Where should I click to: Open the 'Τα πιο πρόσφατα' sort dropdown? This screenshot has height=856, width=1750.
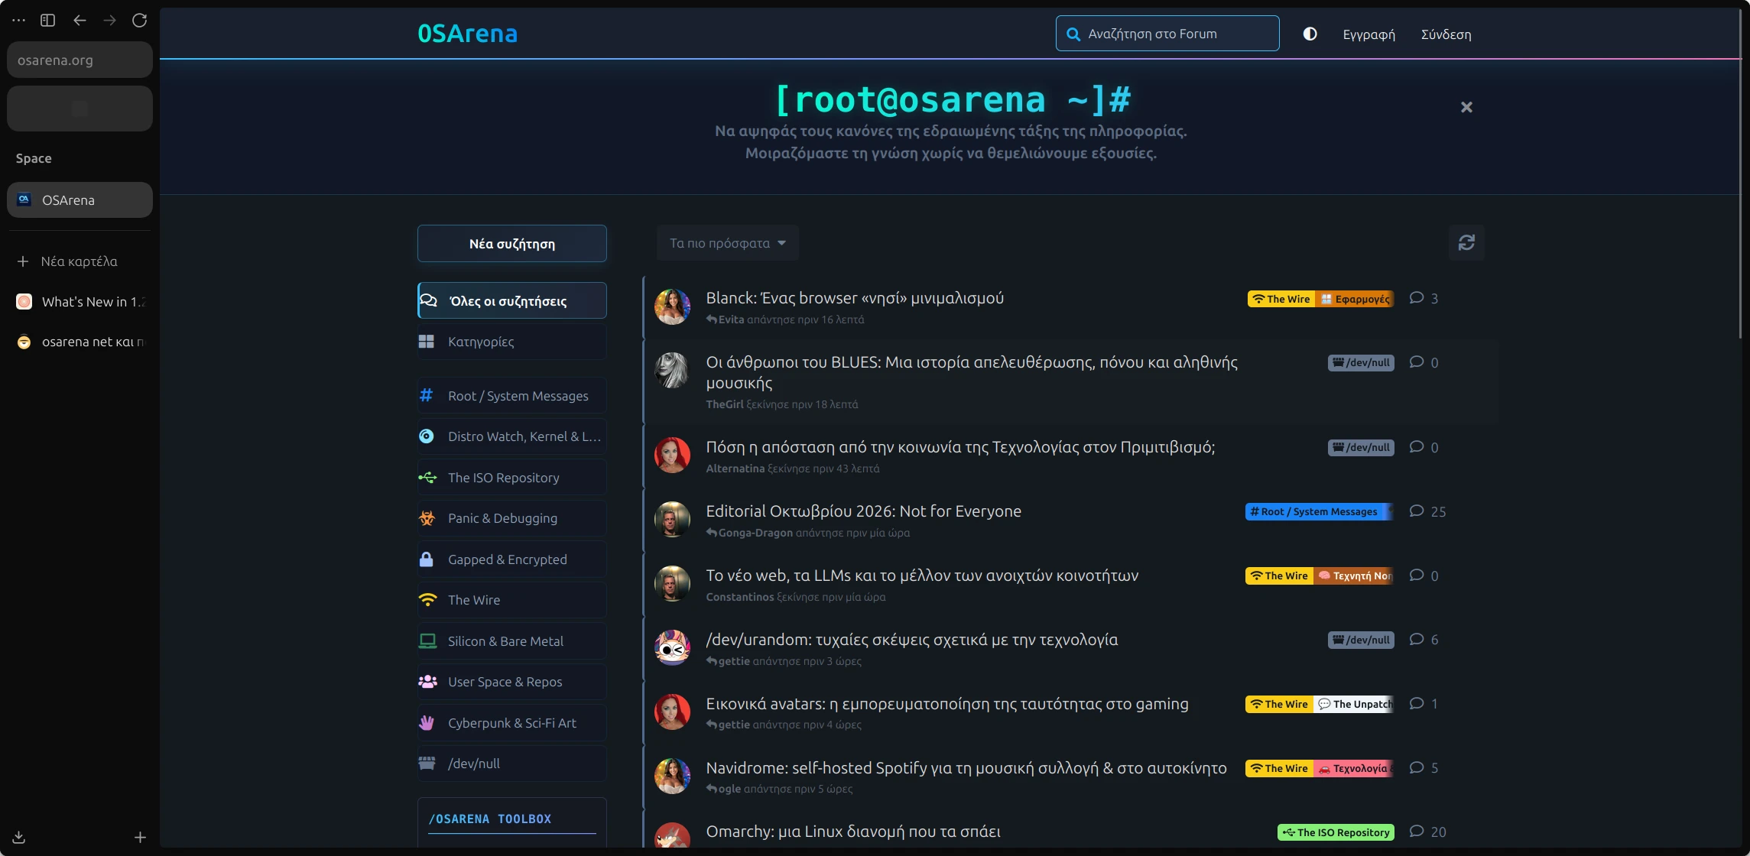727,242
